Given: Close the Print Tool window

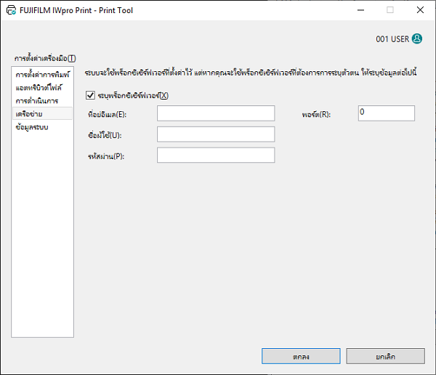Looking at the screenshot, I should pos(420,10).
